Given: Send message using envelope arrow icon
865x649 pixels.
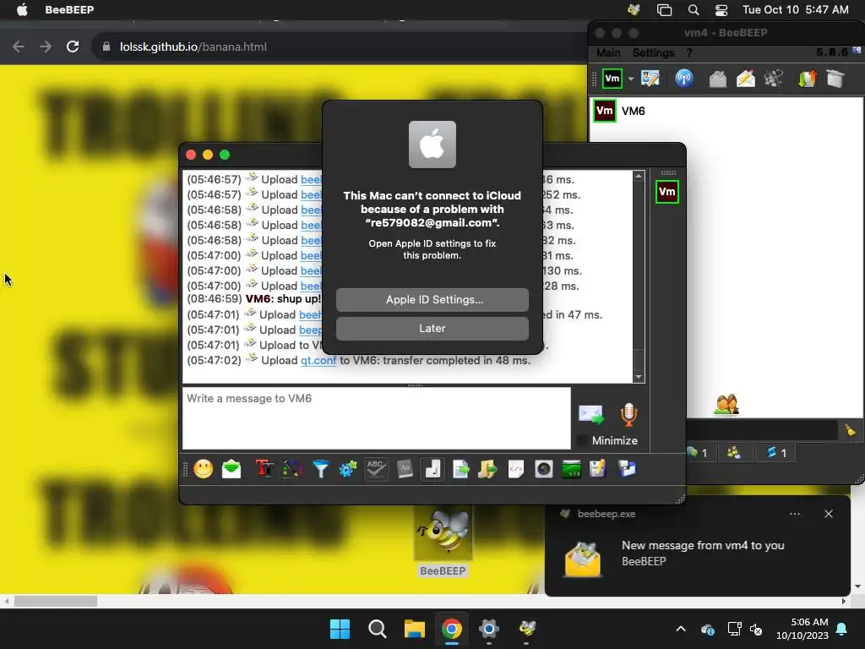Looking at the screenshot, I should point(590,414).
